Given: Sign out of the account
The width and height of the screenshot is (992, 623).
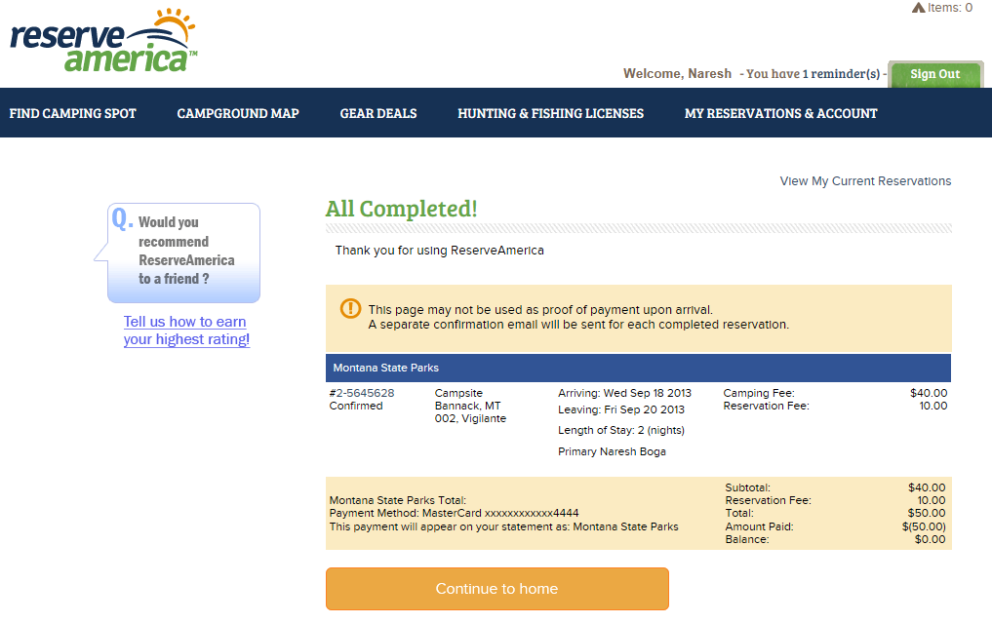Looking at the screenshot, I should pos(935,74).
